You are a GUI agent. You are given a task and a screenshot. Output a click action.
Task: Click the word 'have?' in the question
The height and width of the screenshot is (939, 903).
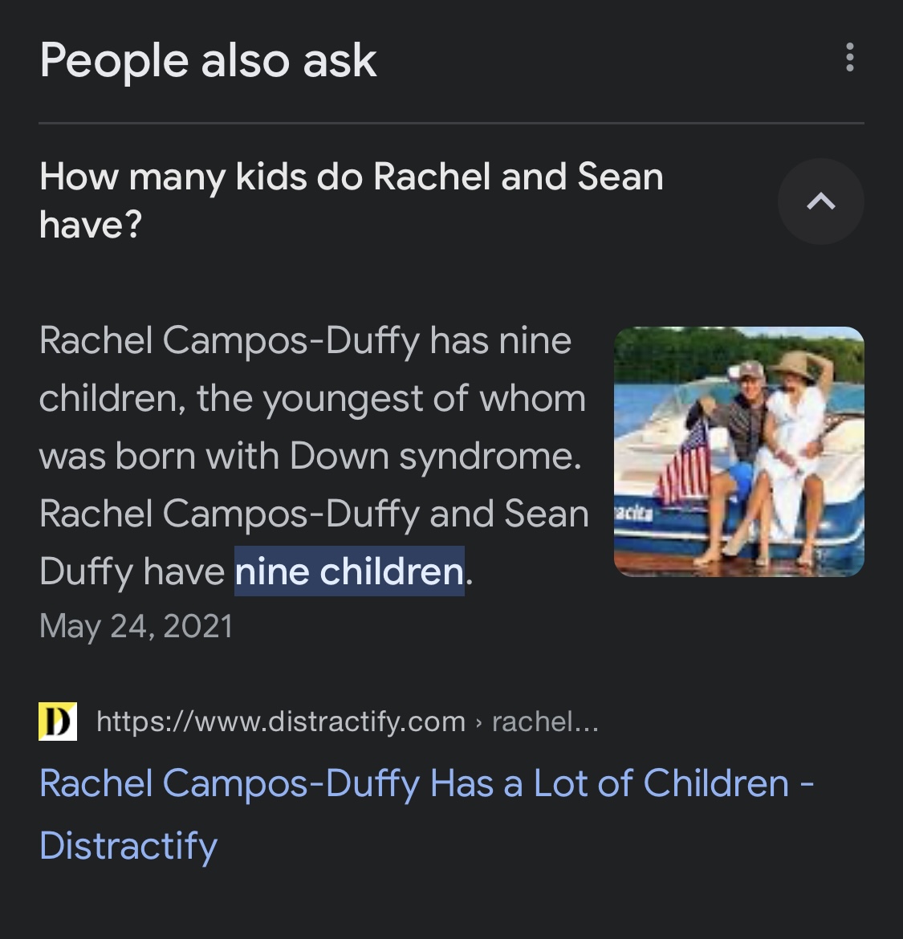coord(91,226)
